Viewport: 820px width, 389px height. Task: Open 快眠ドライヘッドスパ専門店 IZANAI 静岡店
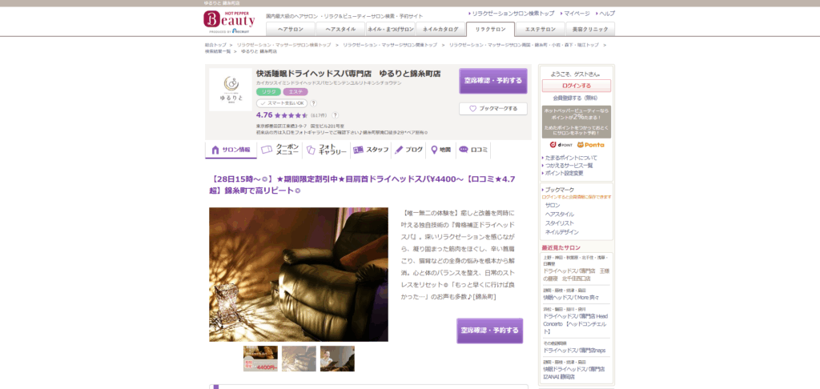click(574, 373)
